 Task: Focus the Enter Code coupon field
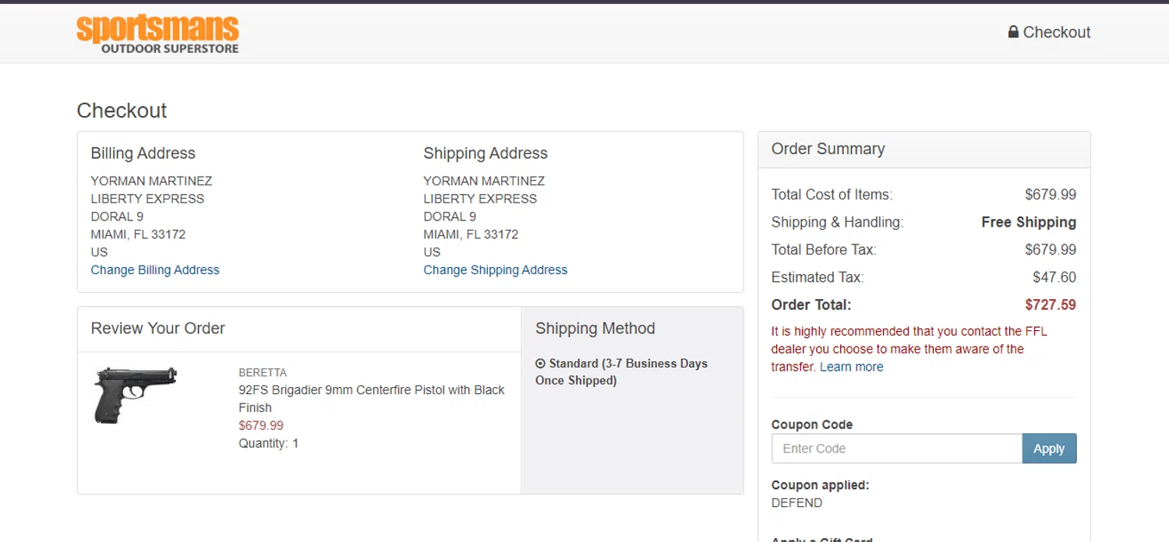click(897, 449)
